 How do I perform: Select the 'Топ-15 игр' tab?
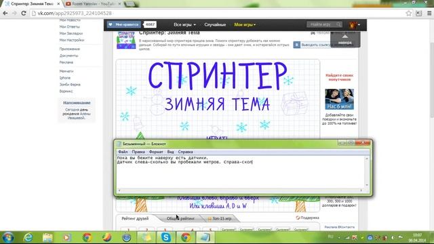(x=220, y=218)
